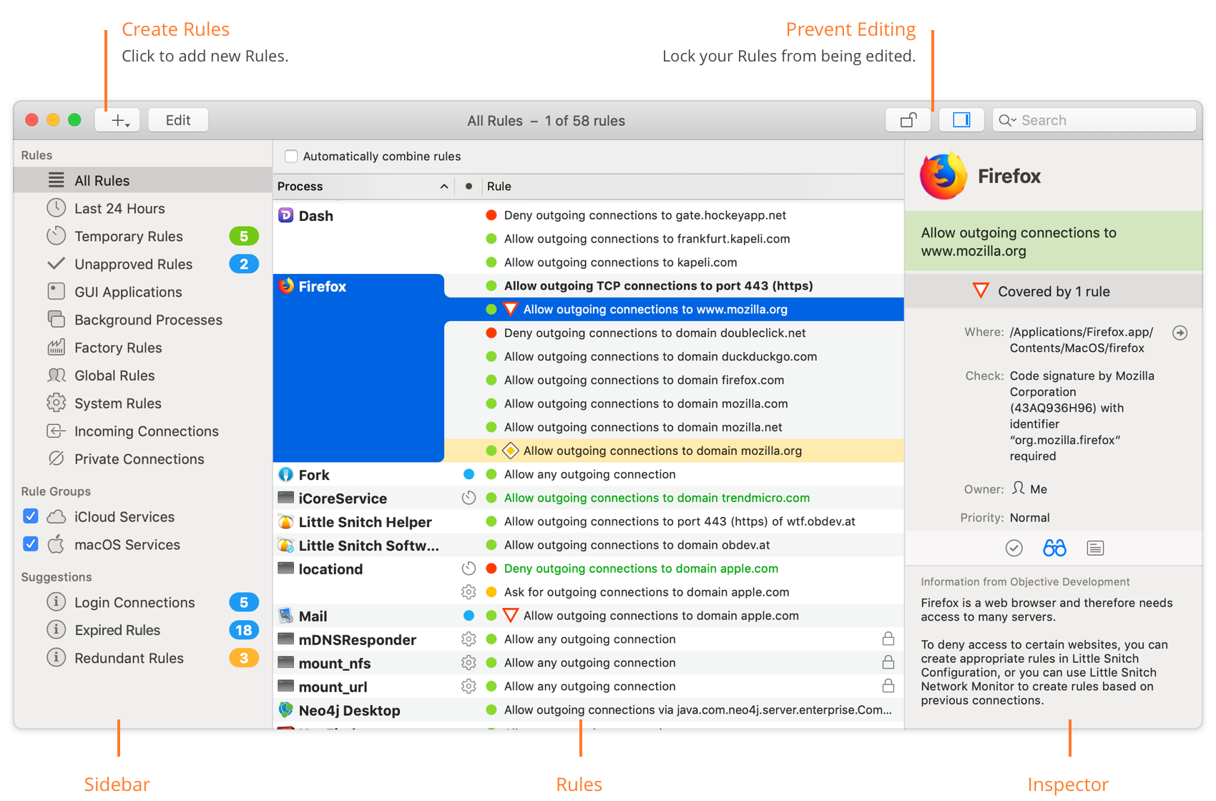Click the iCloud Services cloud icon

(x=57, y=516)
